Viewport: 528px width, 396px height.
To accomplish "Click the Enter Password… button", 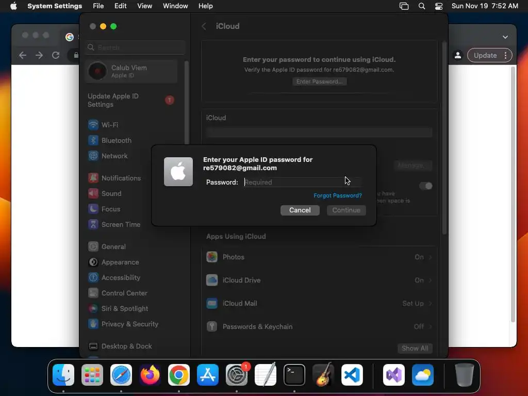I will coord(319,81).
